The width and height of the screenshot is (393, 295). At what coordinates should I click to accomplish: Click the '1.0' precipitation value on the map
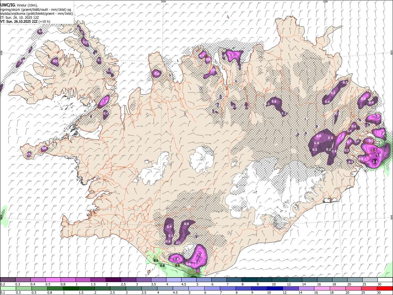click(341, 137)
